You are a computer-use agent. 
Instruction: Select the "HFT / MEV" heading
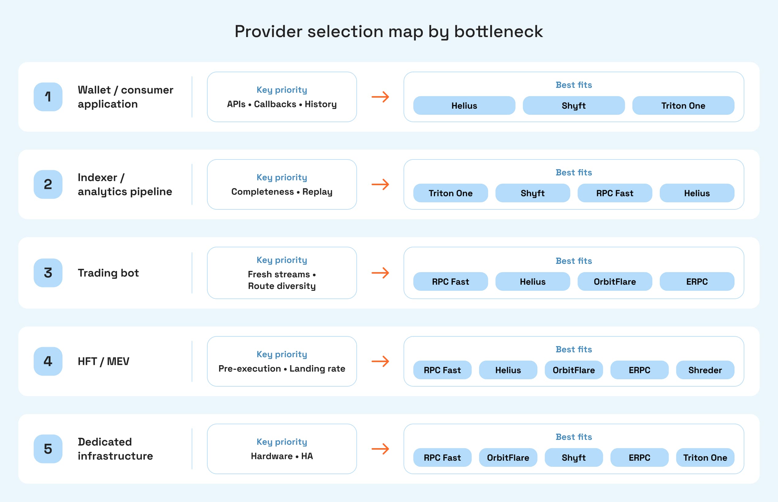point(103,361)
